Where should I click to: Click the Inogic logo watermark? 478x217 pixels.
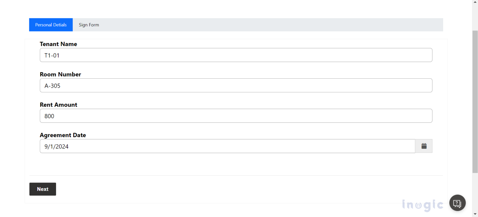(x=423, y=205)
